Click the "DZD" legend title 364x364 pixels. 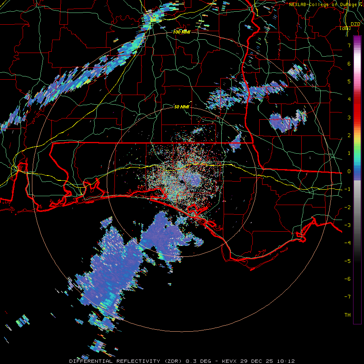(x=355, y=24)
